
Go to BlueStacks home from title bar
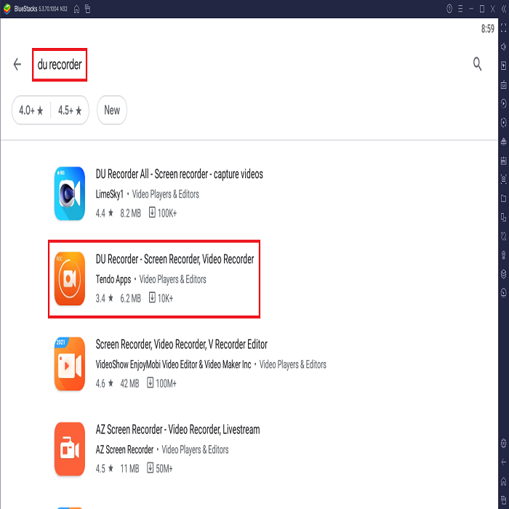[x=76, y=9]
